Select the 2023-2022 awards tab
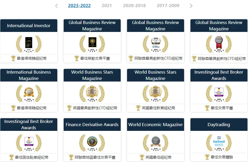 tap(79, 6)
